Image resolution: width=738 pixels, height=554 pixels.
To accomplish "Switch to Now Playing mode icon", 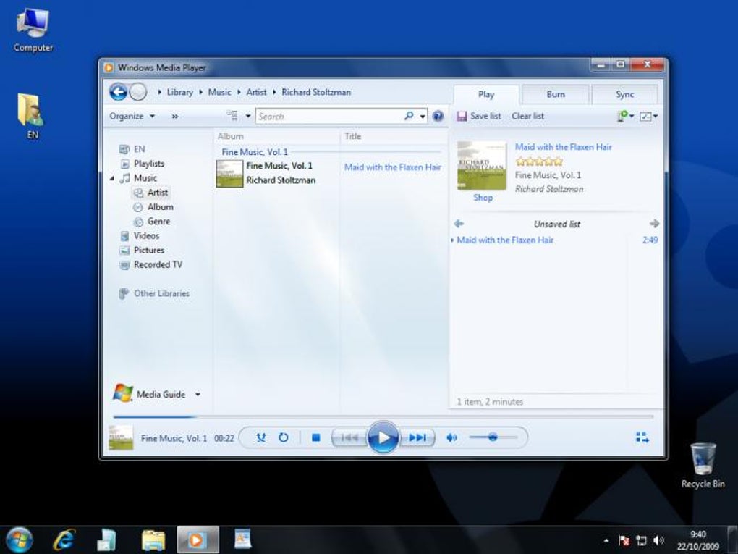I will coord(642,437).
